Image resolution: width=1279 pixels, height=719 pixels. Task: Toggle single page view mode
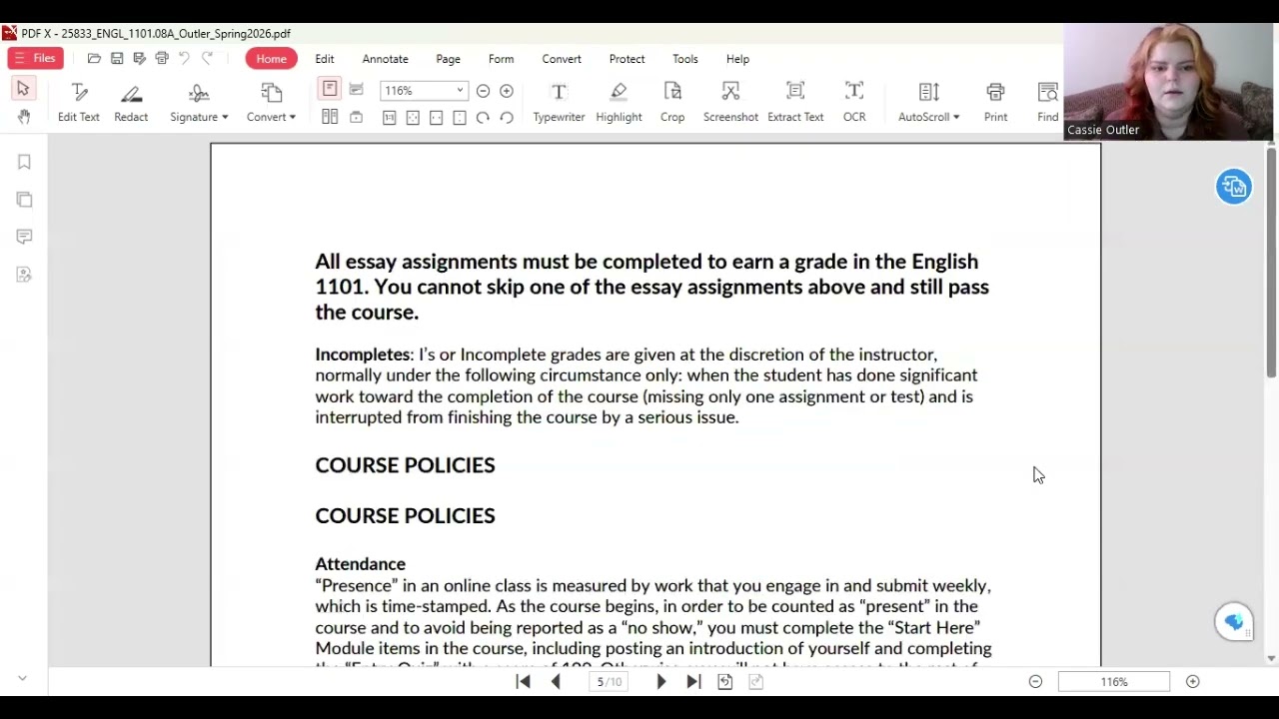pos(330,89)
